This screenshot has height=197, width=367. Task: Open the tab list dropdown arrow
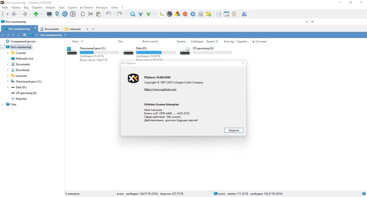coord(93,29)
